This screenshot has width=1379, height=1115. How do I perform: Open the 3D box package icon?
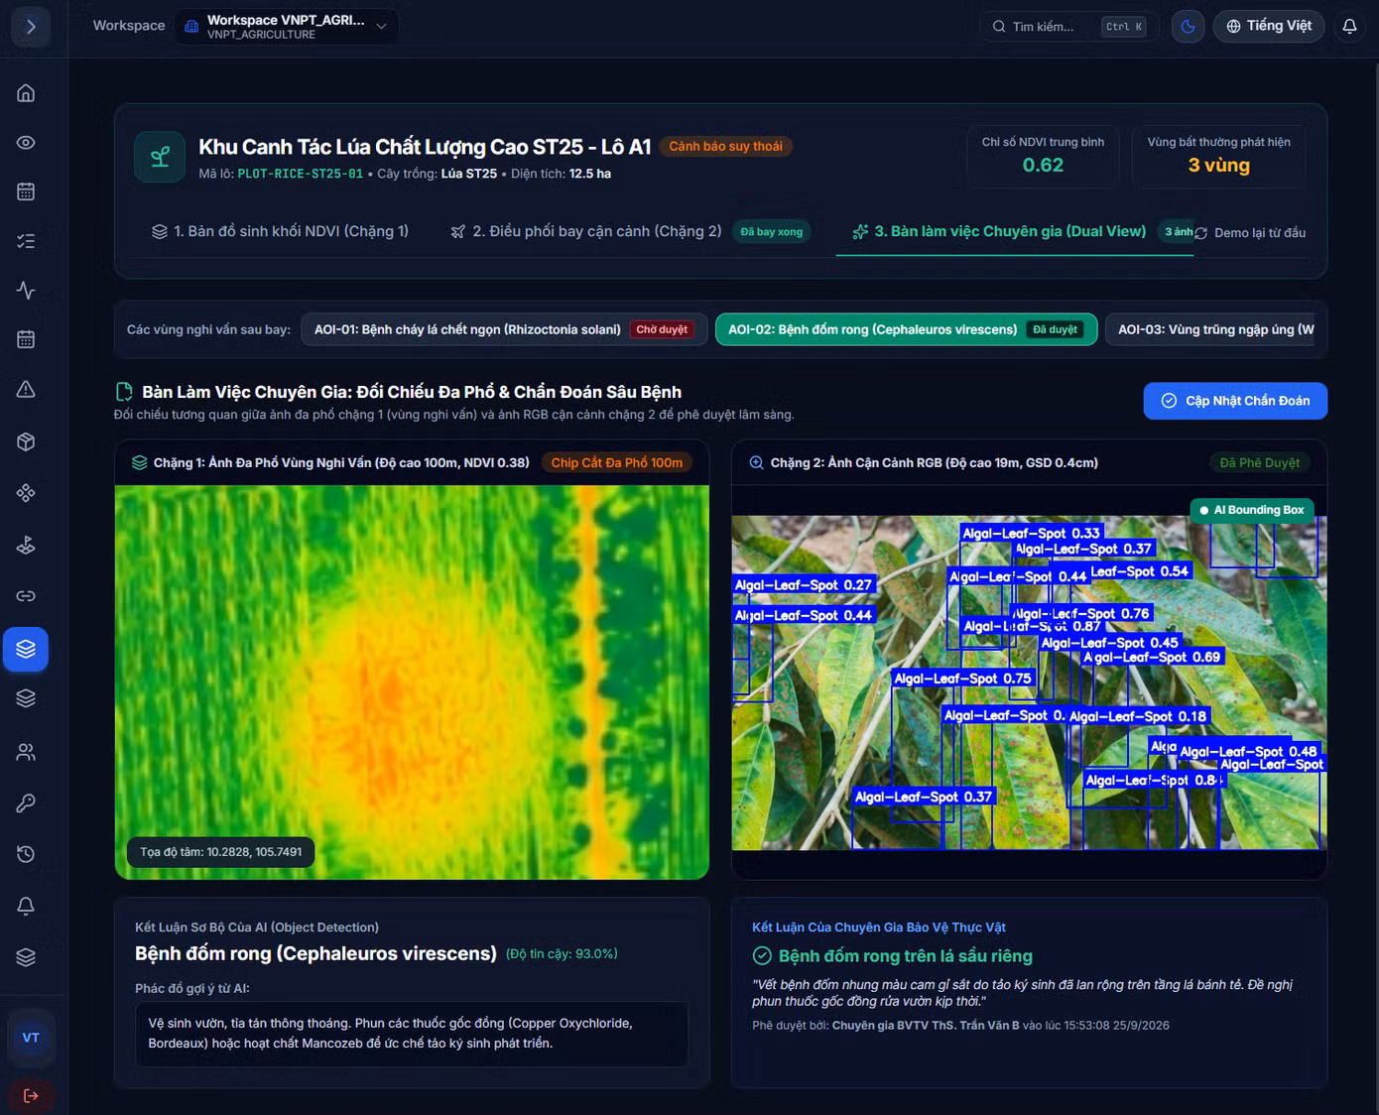point(27,441)
